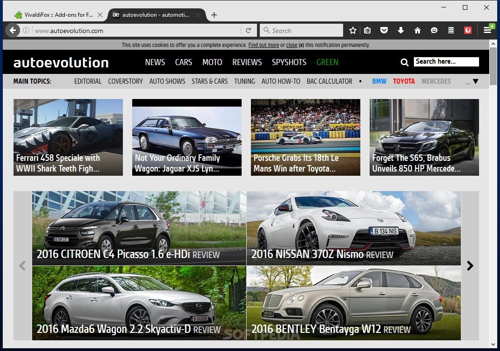Save page to Pocket icon
Viewport: 500px width, 351px height.
(384, 31)
